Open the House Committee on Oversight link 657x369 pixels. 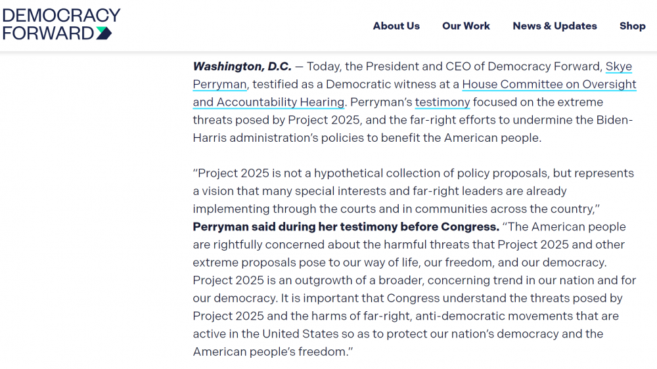549,84
